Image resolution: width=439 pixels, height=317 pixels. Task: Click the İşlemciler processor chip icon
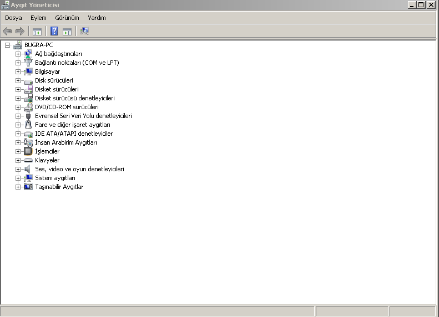pyautogui.click(x=28, y=151)
